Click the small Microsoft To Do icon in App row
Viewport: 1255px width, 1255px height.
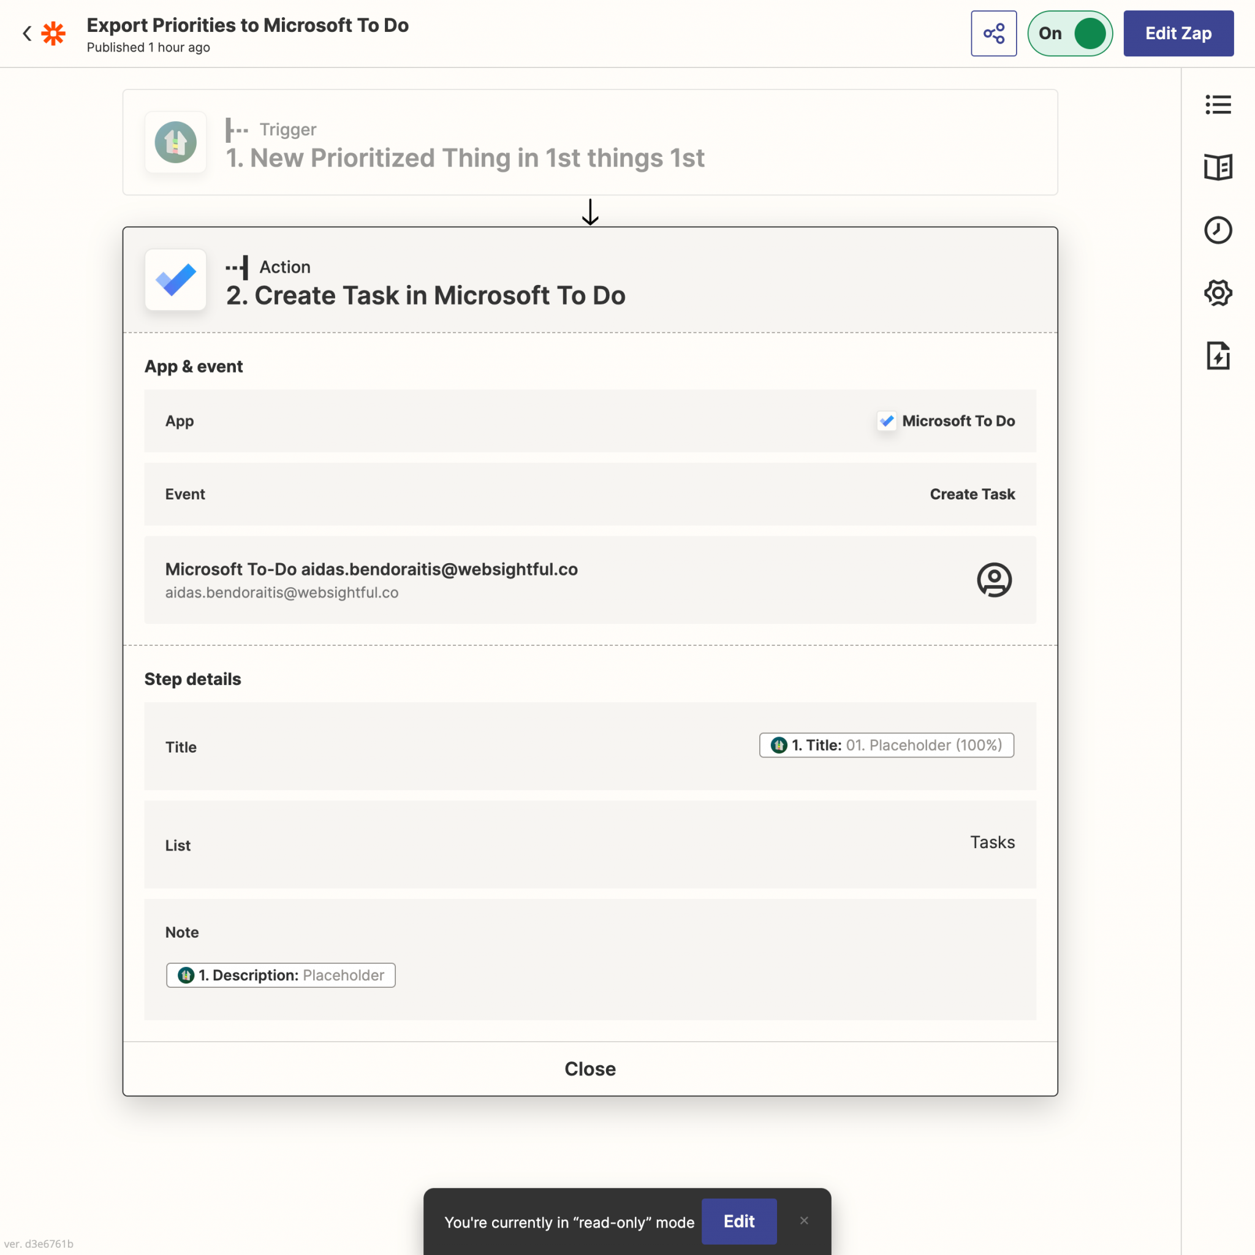(x=887, y=421)
